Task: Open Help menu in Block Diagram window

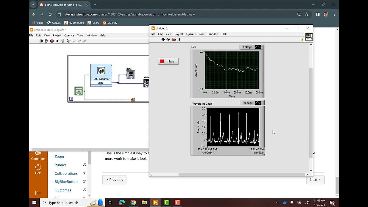Action: 103,35
